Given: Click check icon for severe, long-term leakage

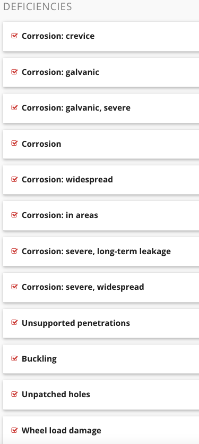Looking at the screenshot, I should pos(14,251).
